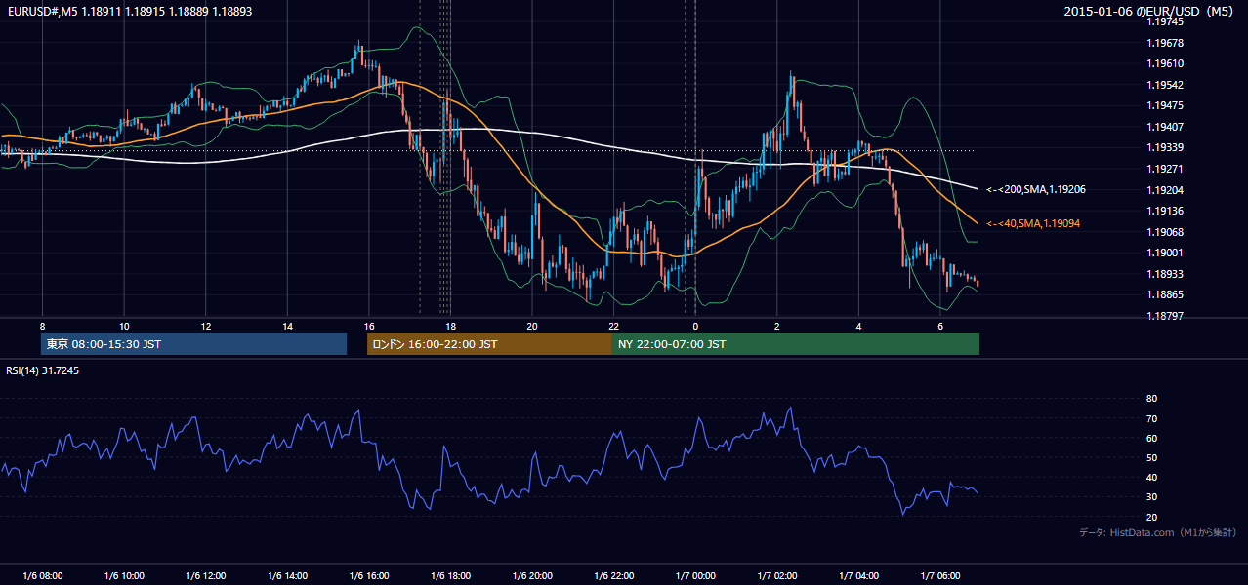Click RSI scale value 50
Screen dimensions: 1248x585
1152,457
